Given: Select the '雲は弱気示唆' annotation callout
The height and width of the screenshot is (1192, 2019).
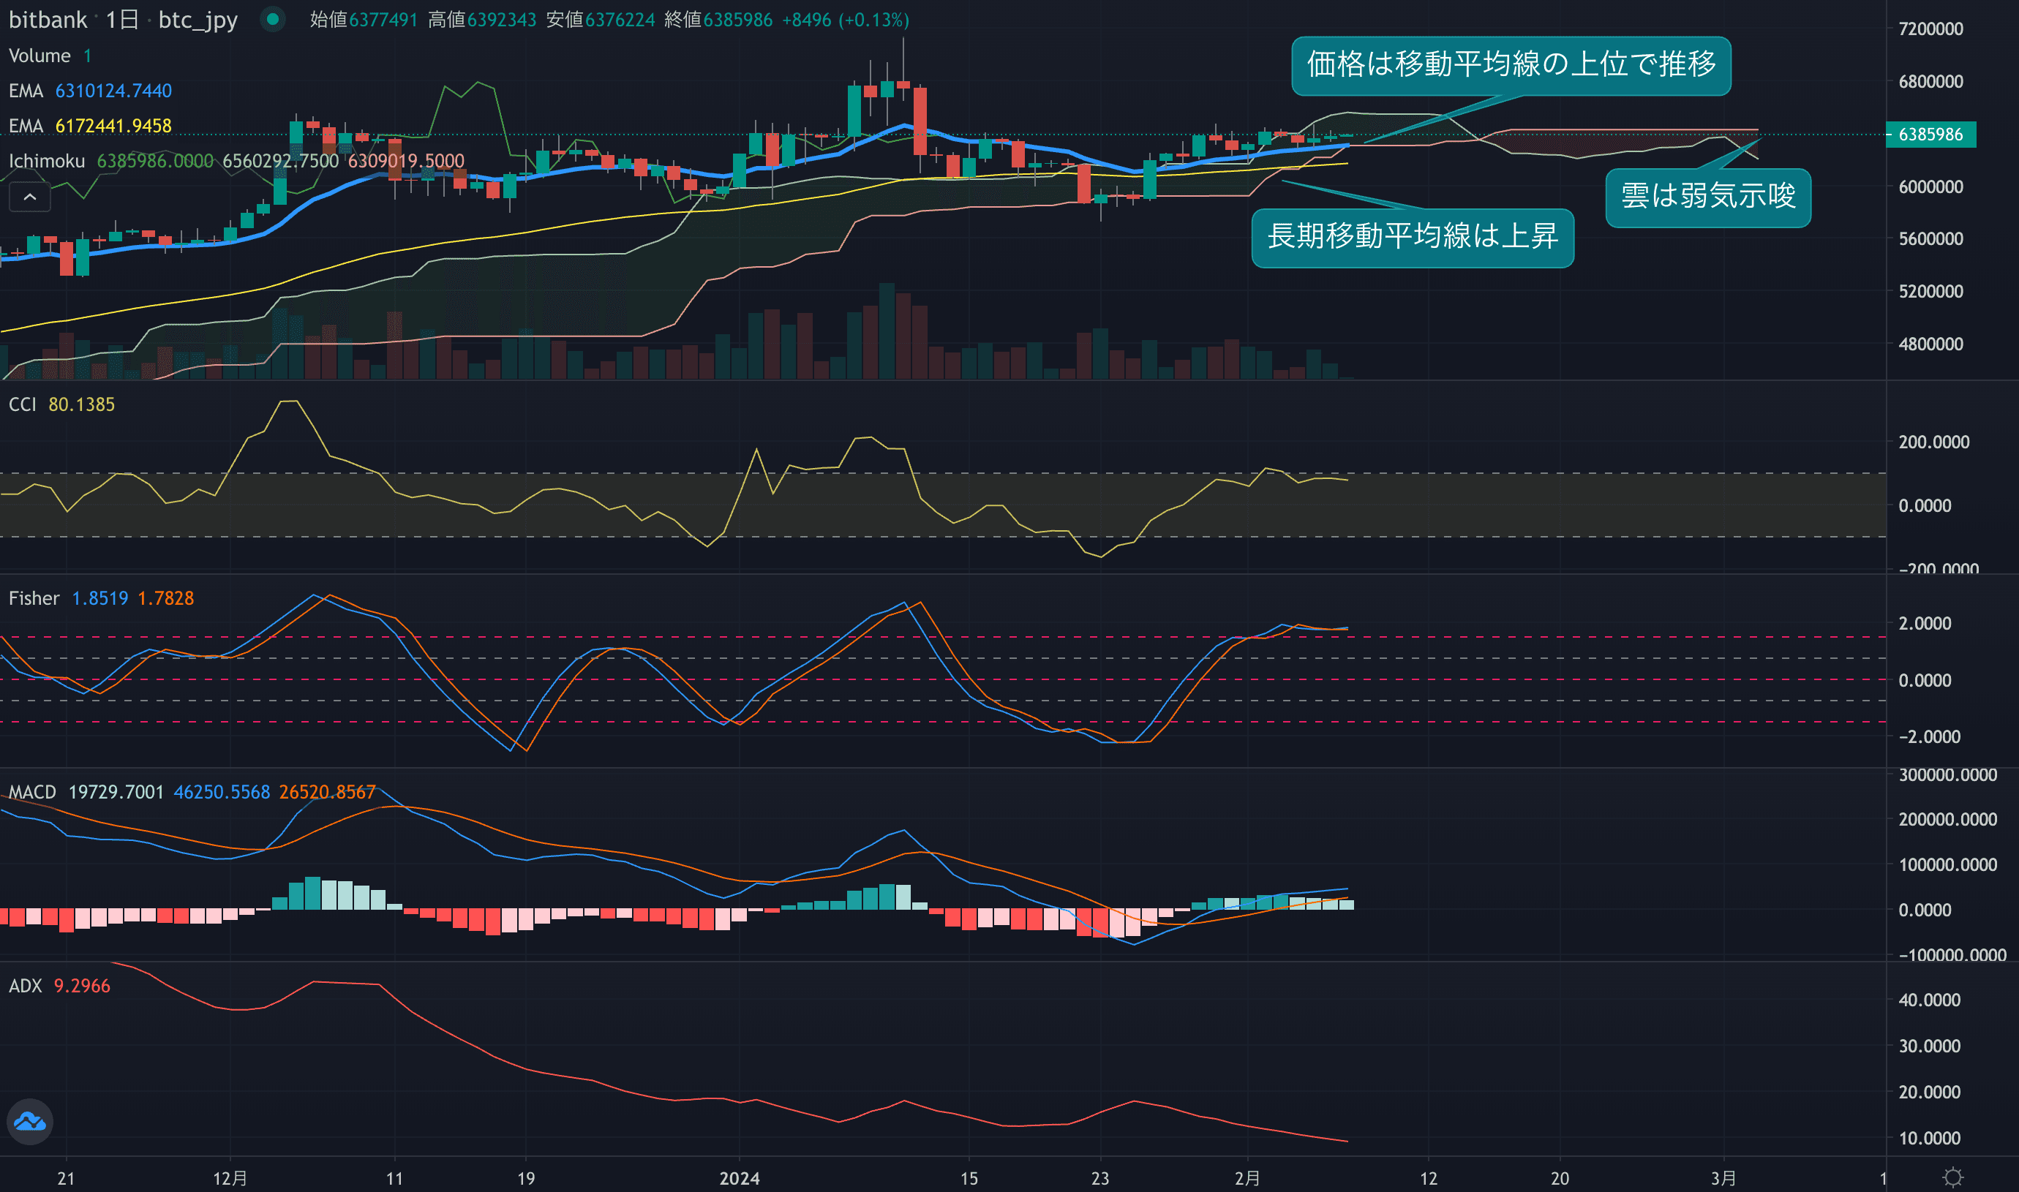Looking at the screenshot, I should coord(1707,197).
